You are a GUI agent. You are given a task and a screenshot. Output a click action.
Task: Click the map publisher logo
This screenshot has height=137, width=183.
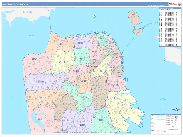[x=173, y=4]
